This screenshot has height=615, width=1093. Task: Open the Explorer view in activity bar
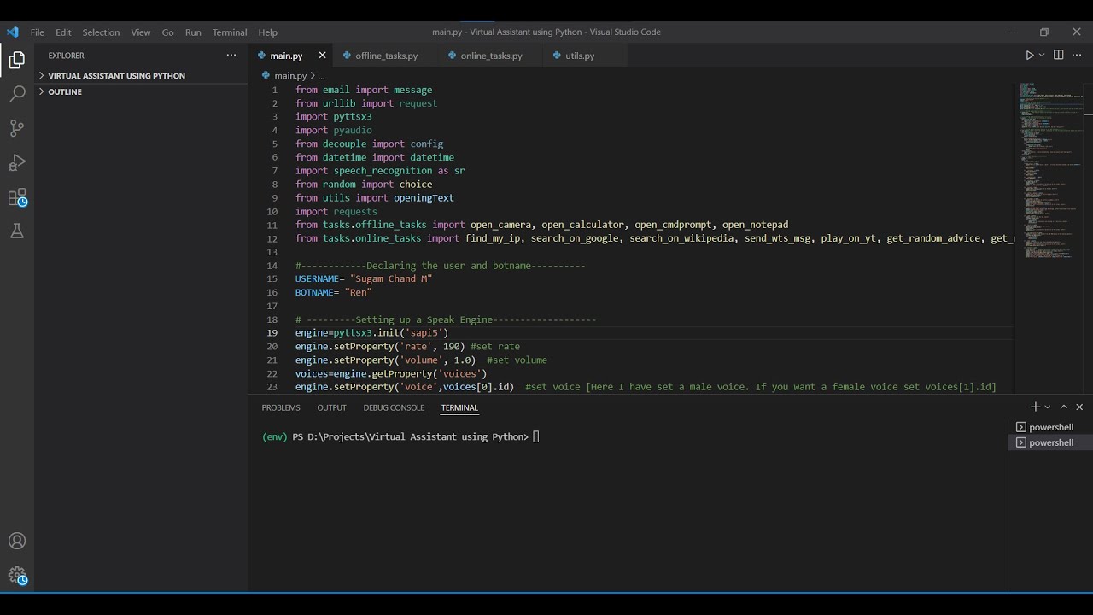click(x=17, y=60)
